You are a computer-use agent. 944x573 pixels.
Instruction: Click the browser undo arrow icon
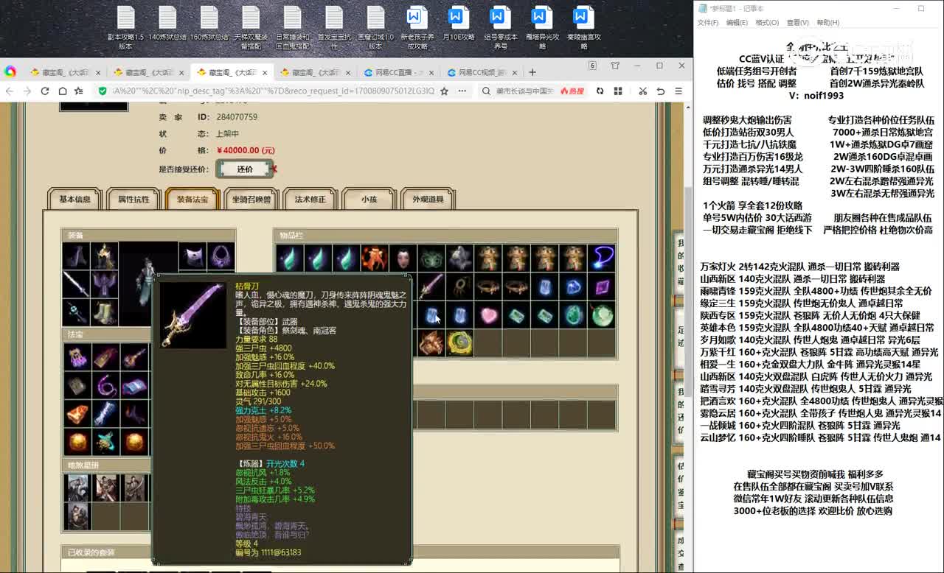[660, 91]
